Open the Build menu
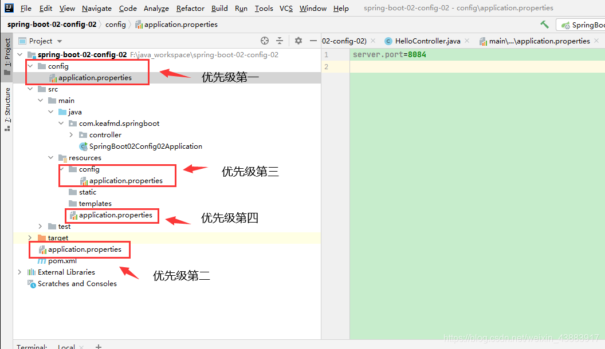 click(x=219, y=8)
